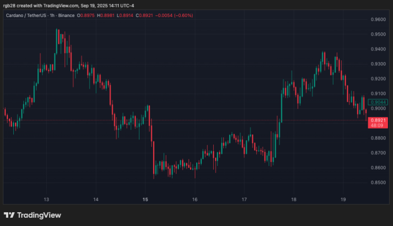Click the TradingView logo icon
Image resolution: width=393 pixels, height=226 pixels.
9,215
